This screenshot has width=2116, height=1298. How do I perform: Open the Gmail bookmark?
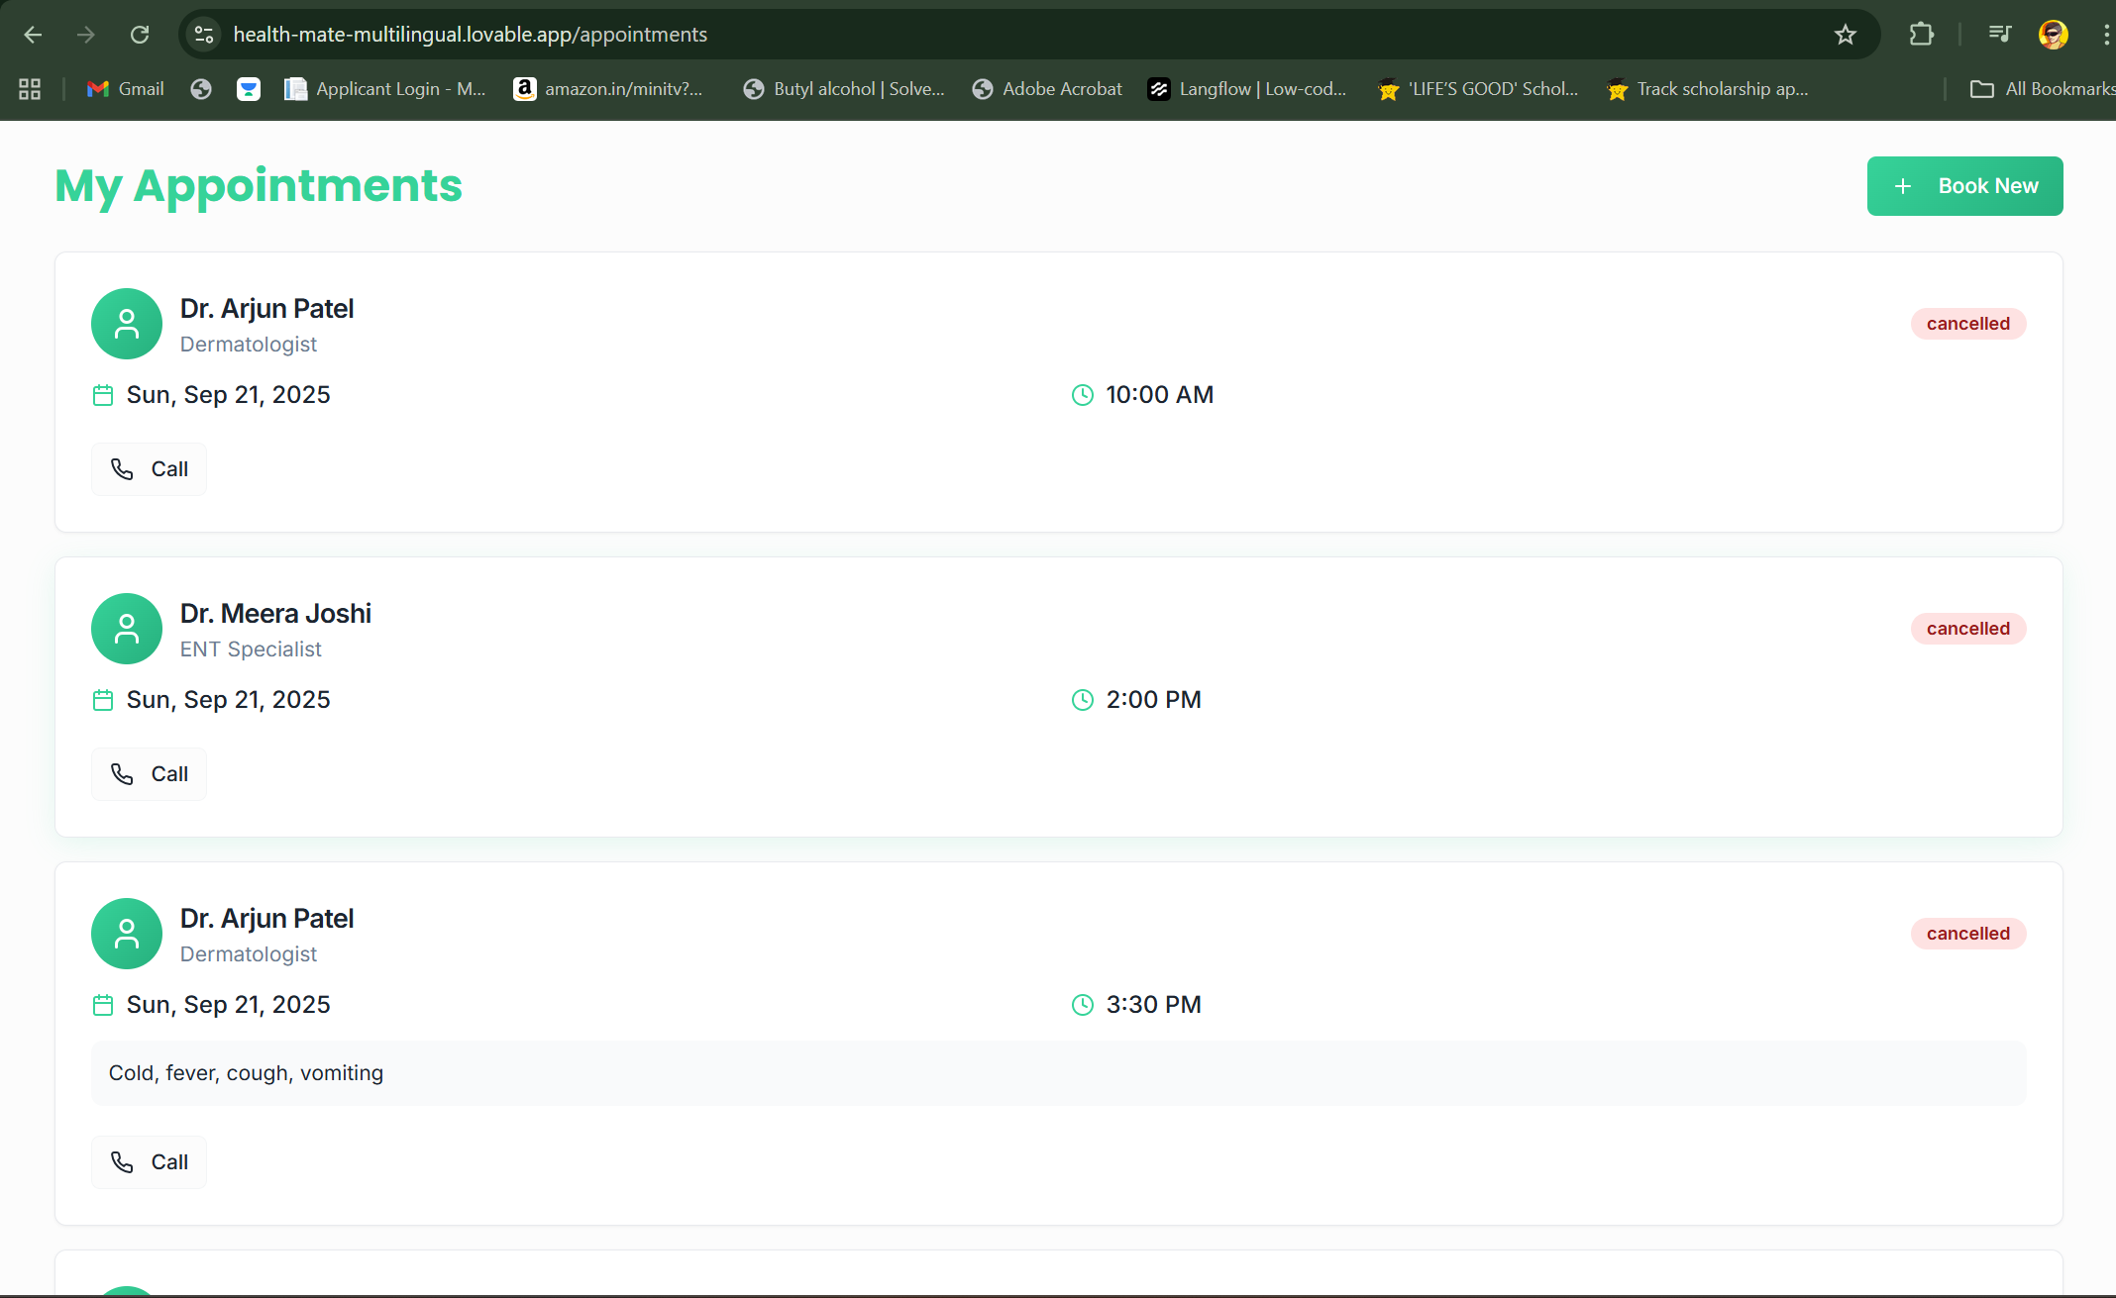(126, 89)
